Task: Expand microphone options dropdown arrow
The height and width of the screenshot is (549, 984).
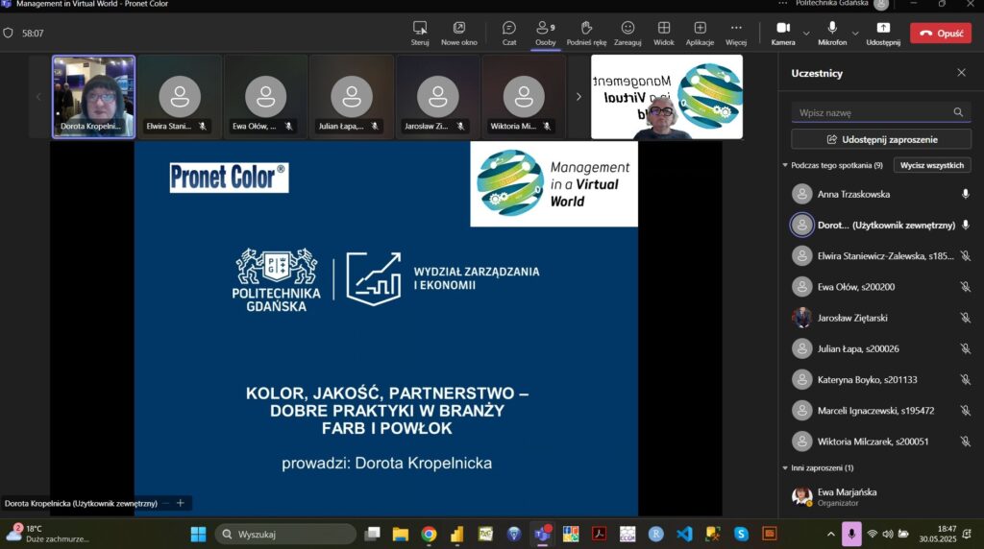Action: tap(855, 34)
